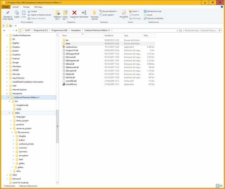225x189 pixels.
Task: Cut selection with Couper
Action: [32, 11]
